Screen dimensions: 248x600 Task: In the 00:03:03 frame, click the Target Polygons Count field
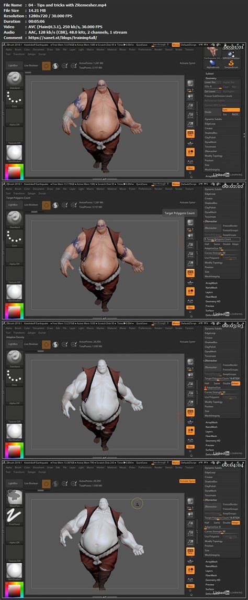pos(222,378)
